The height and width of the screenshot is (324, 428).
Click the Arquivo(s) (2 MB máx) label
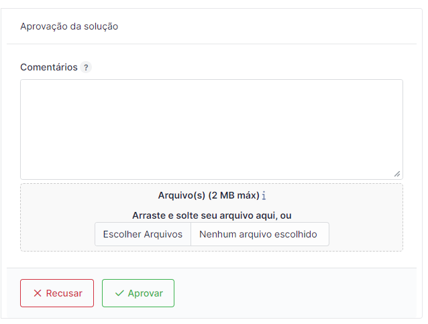[208, 196]
